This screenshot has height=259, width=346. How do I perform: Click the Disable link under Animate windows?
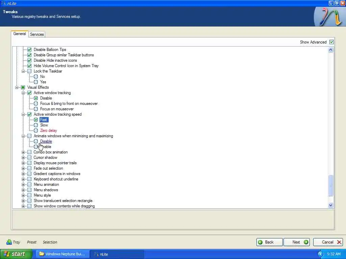coord(46,141)
